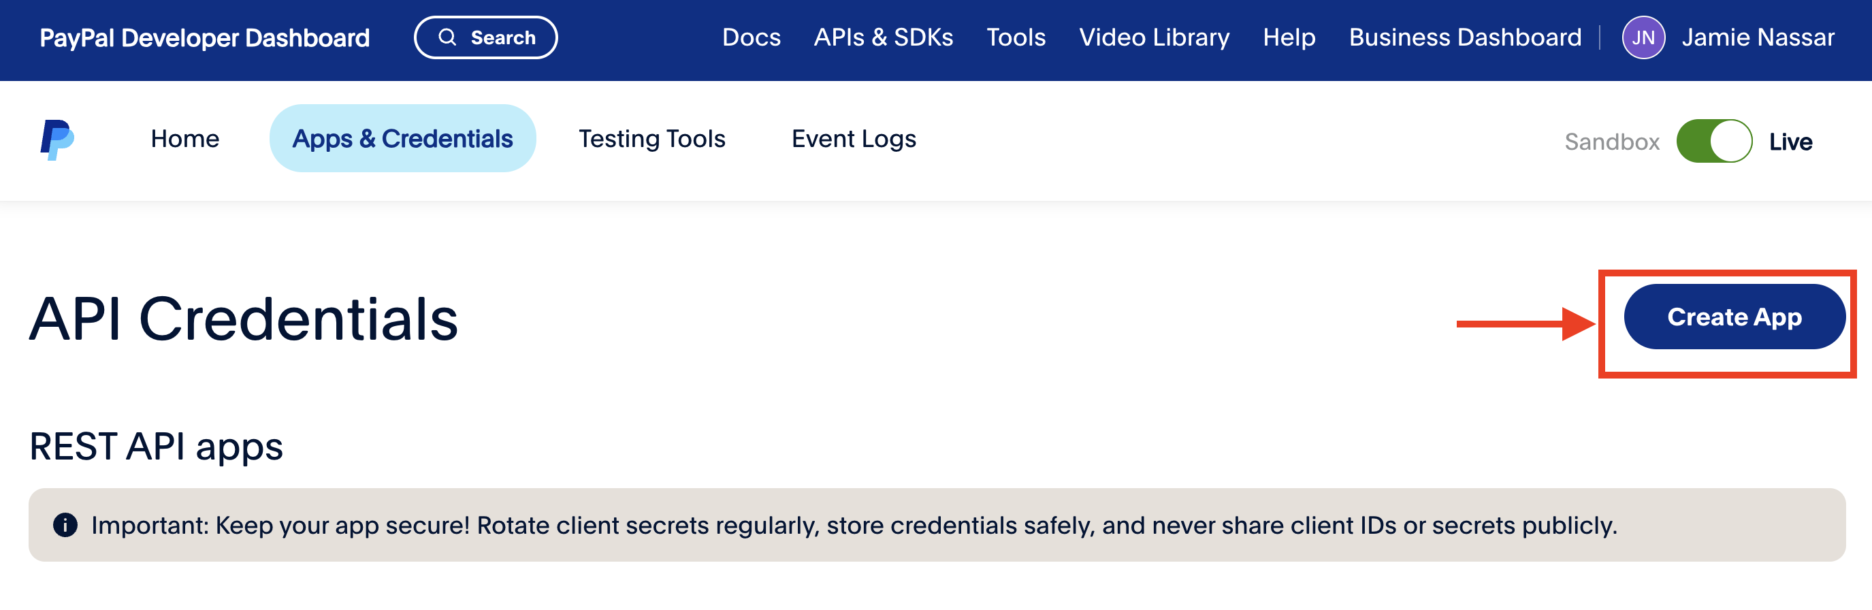The height and width of the screenshot is (610, 1872).
Task: Click the PayPal logo icon
Action: pos(57,140)
